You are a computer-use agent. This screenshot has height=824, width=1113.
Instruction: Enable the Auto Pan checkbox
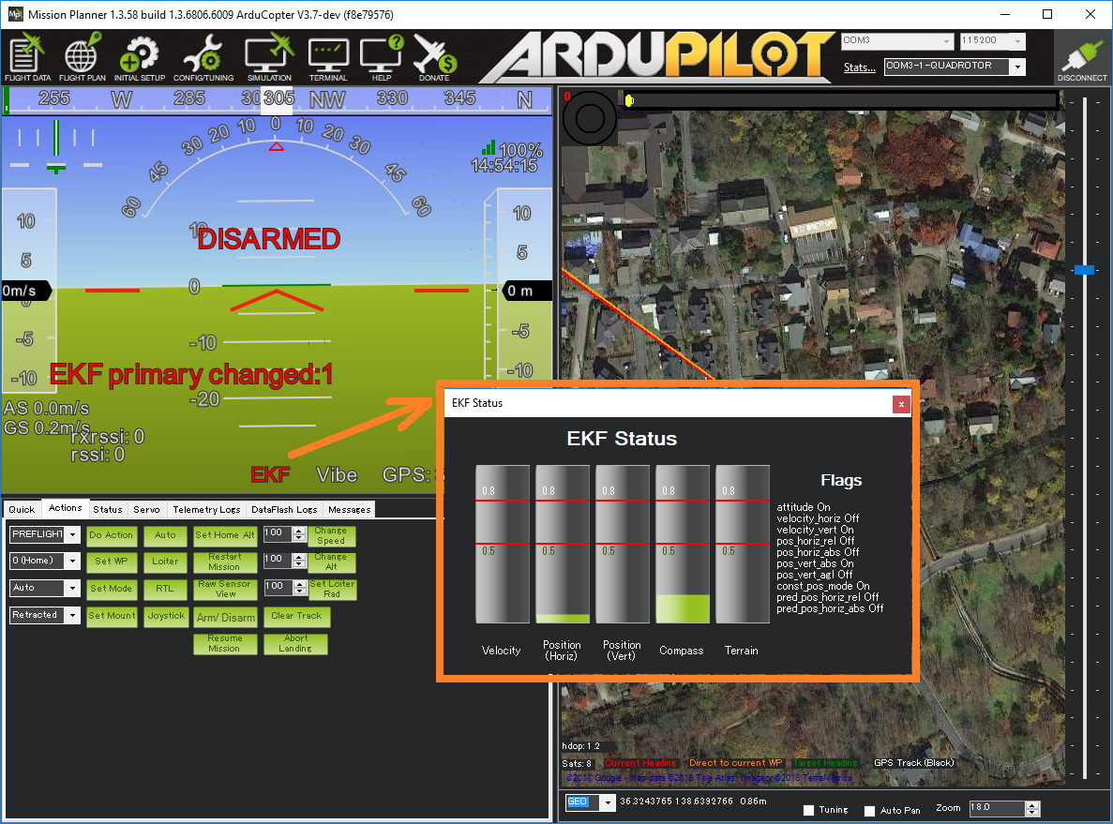868,810
